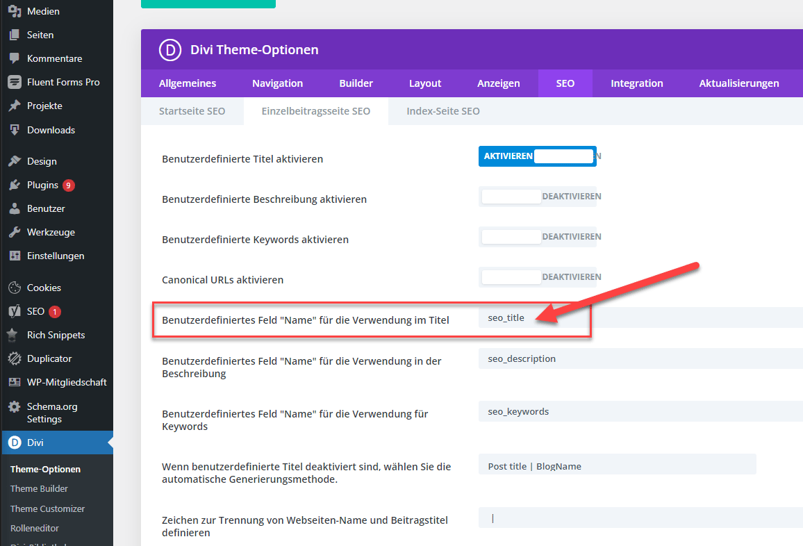Click the Divi logo in the header
The image size is (803, 546).
[x=170, y=50]
